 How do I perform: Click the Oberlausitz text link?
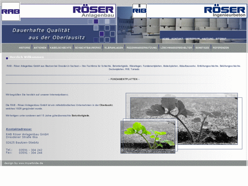[106, 105]
